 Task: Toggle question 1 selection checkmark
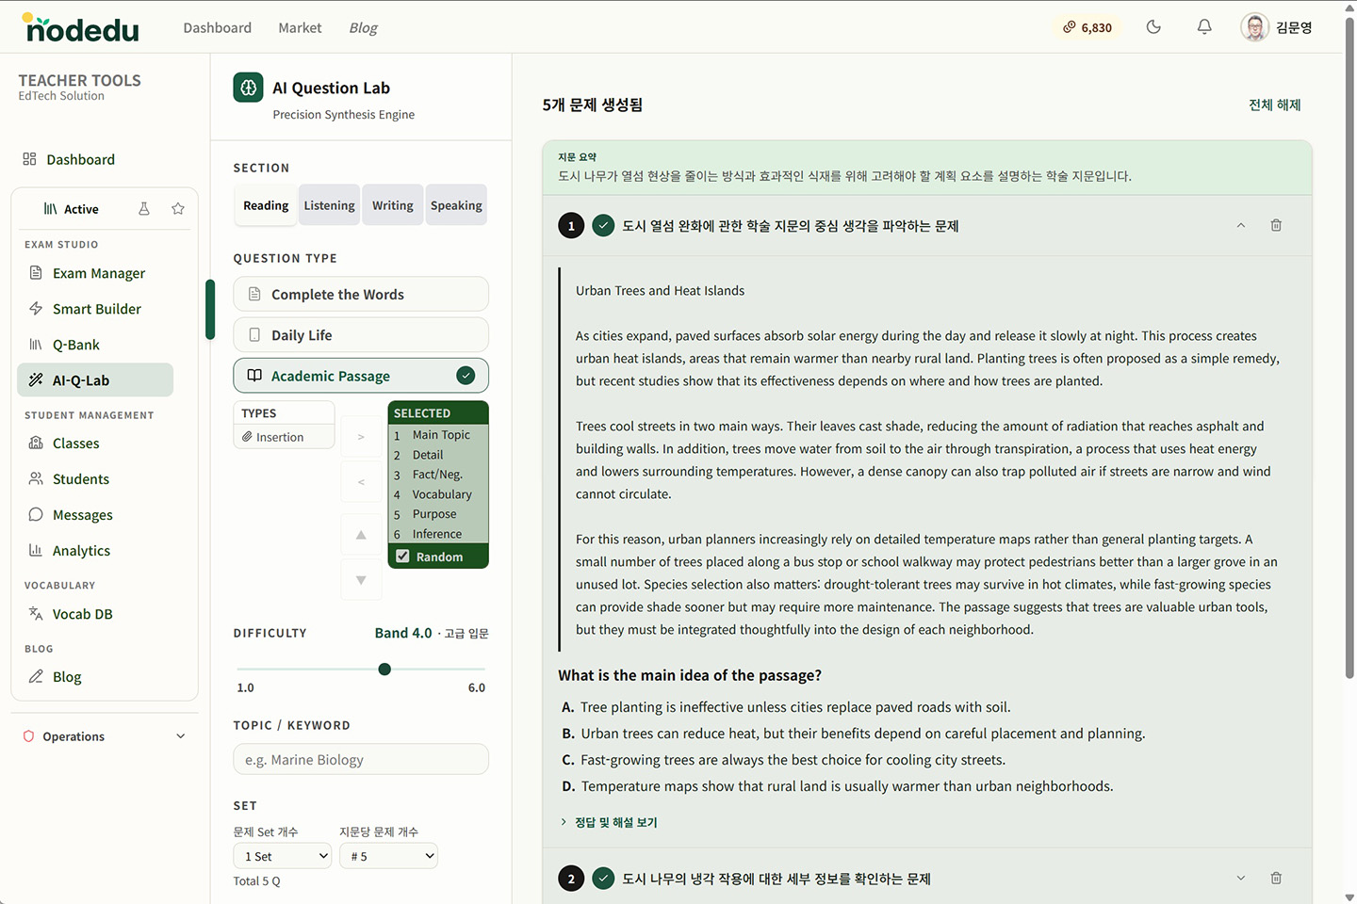(603, 226)
